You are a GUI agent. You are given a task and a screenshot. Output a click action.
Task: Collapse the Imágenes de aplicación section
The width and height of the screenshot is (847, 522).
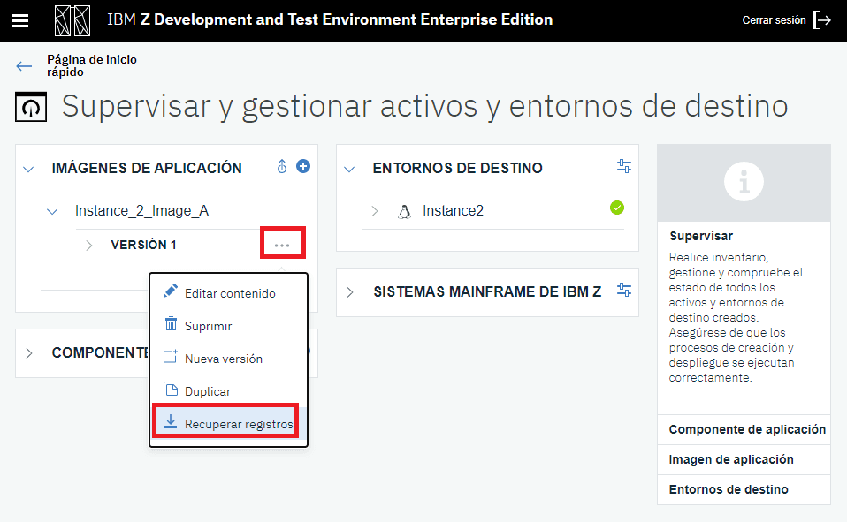tap(28, 169)
